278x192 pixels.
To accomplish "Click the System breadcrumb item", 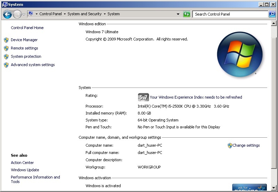I will (x=114, y=14).
